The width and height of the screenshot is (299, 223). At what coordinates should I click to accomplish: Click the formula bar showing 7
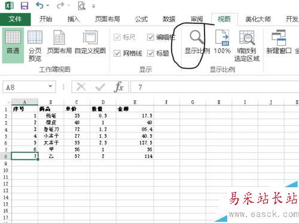click(215, 87)
